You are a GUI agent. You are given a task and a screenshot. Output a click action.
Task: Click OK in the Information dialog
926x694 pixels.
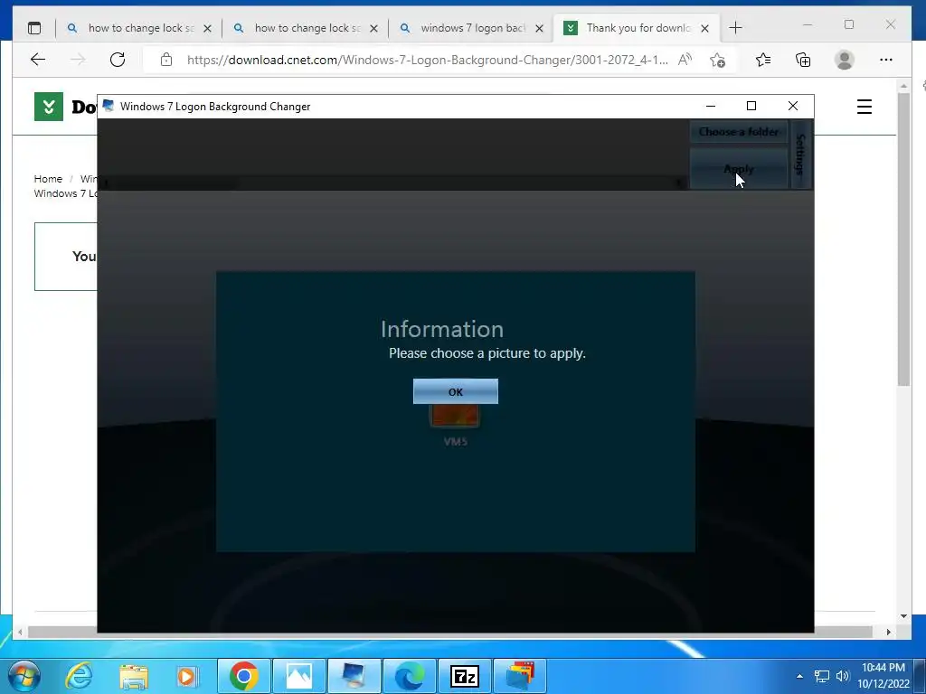point(456,392)
